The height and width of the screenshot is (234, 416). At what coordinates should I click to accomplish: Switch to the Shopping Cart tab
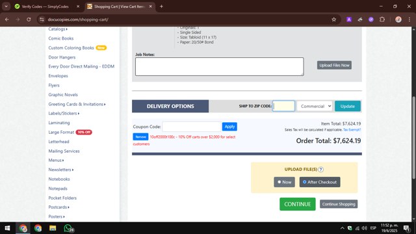coord(119,6)
